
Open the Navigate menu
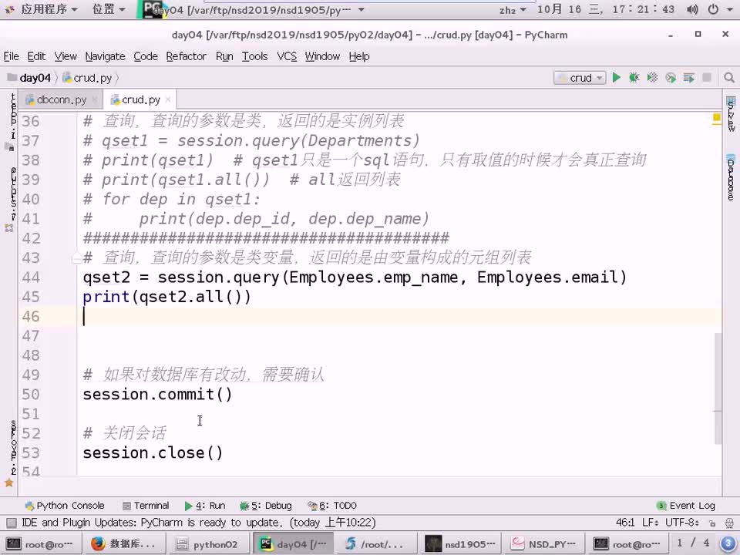click(106, 56)
